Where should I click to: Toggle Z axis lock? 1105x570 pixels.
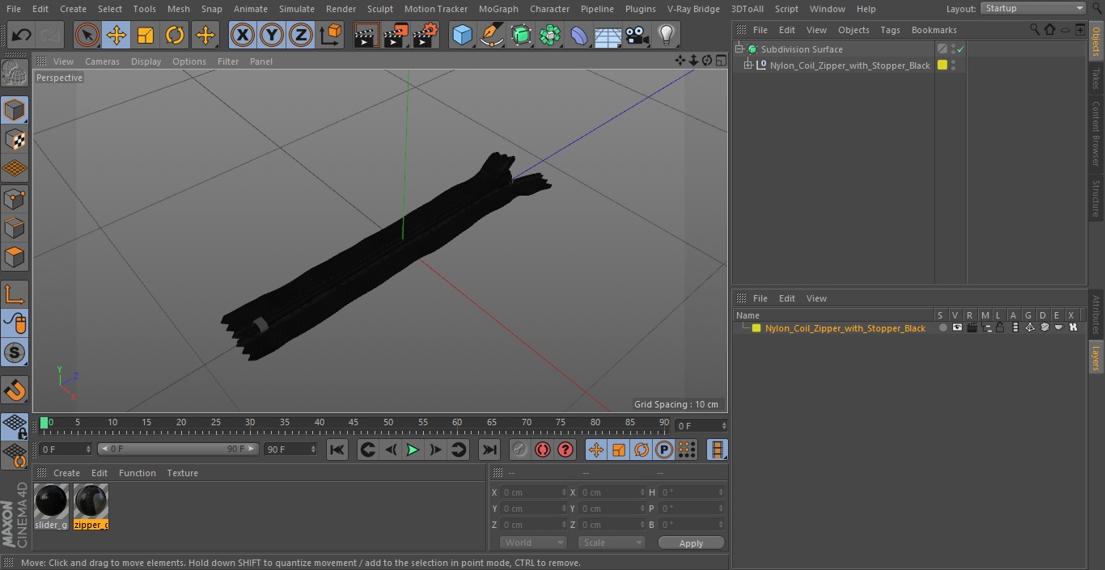pos(301,35)
